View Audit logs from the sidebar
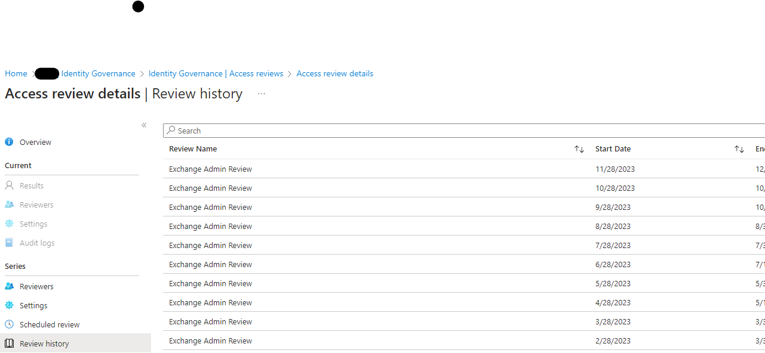 click(37, 243)
